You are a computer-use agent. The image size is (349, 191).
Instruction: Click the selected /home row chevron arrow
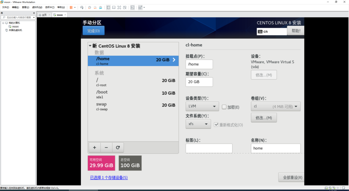174,60
